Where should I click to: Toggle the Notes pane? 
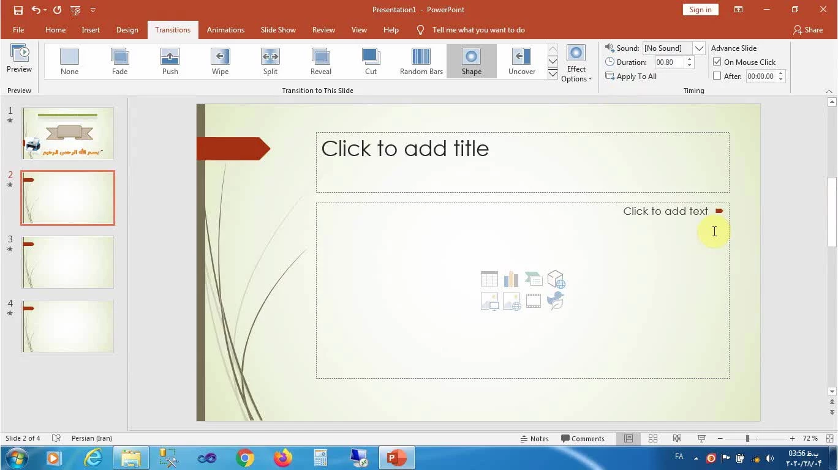[x=534, y=438]
